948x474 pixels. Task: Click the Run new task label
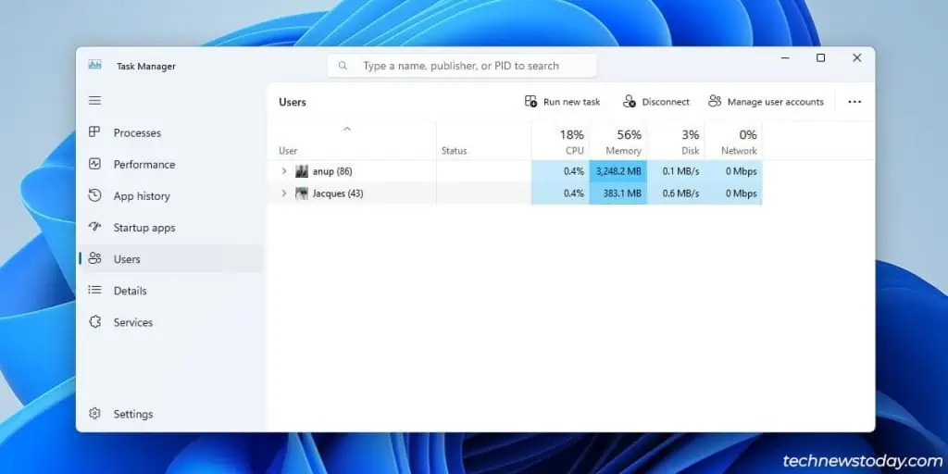click(572, 102)
